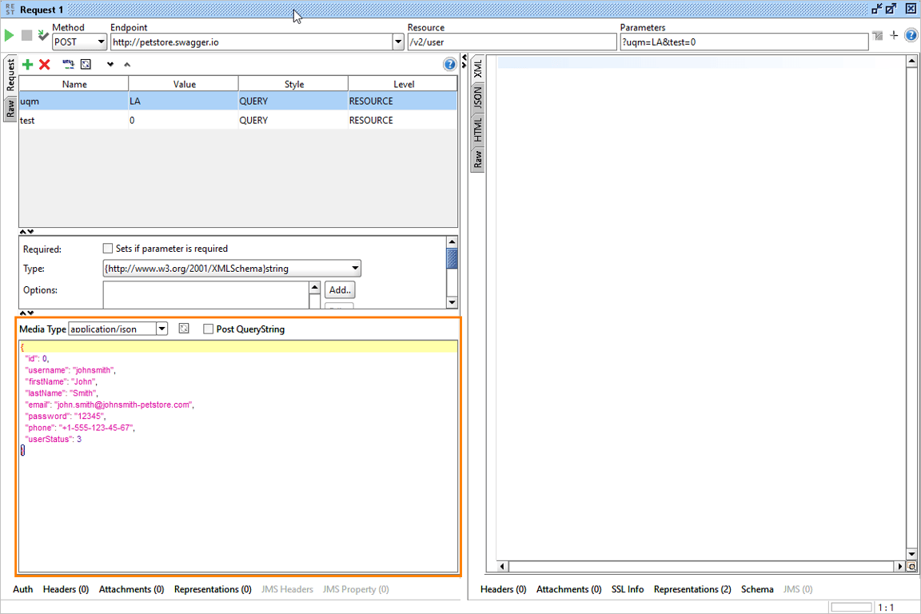Click the JSON request body editor
Image resolution: width=921 pixels, height=614 pixels.
[x=238, y=457]
